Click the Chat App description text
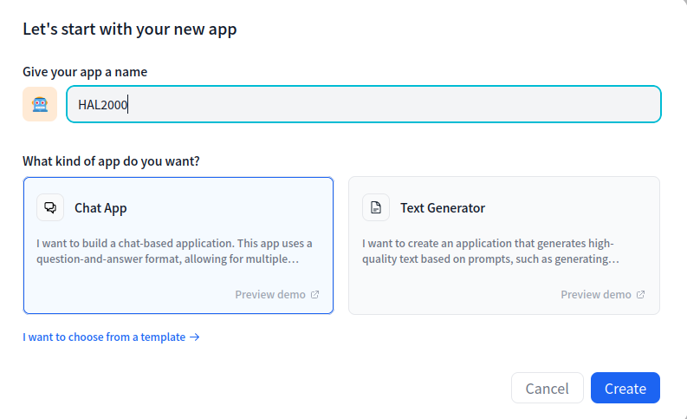This screenshot has height=419, width=687. click(174, 251)
